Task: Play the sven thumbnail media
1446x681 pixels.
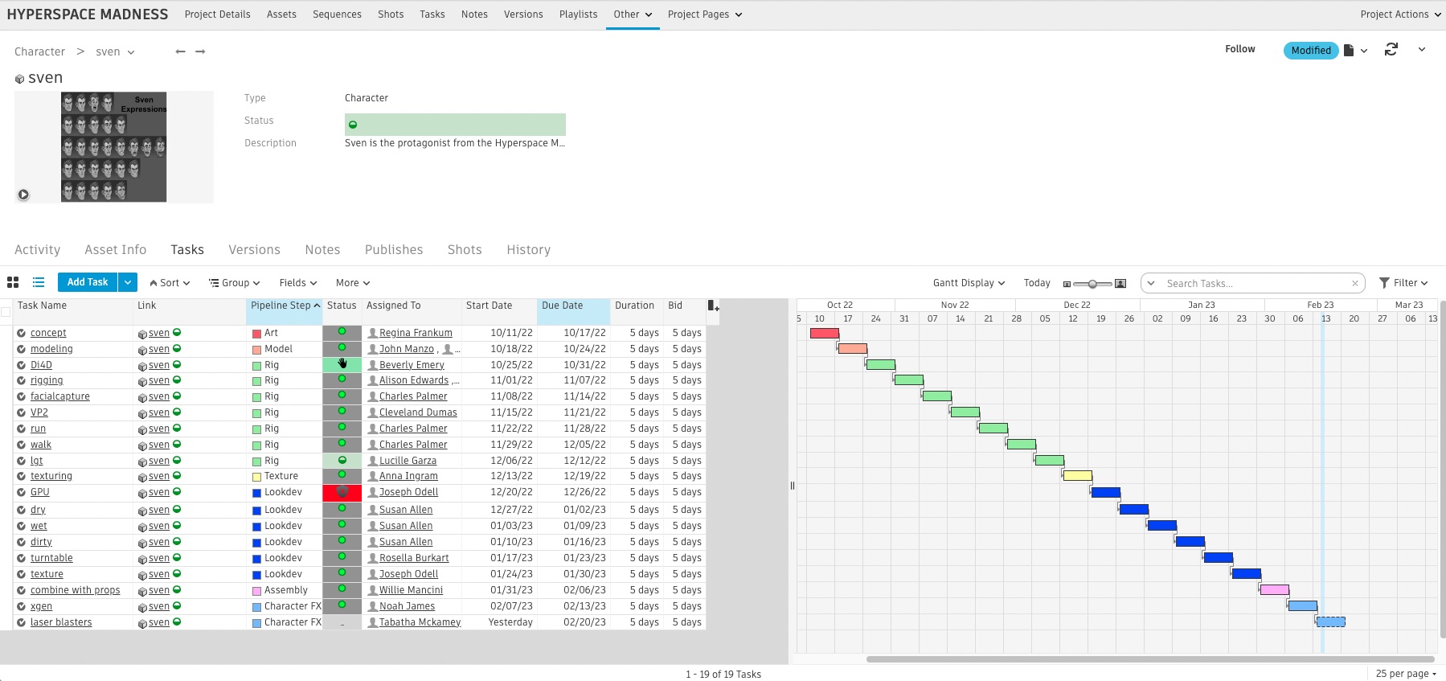Action: coord(23,195)
